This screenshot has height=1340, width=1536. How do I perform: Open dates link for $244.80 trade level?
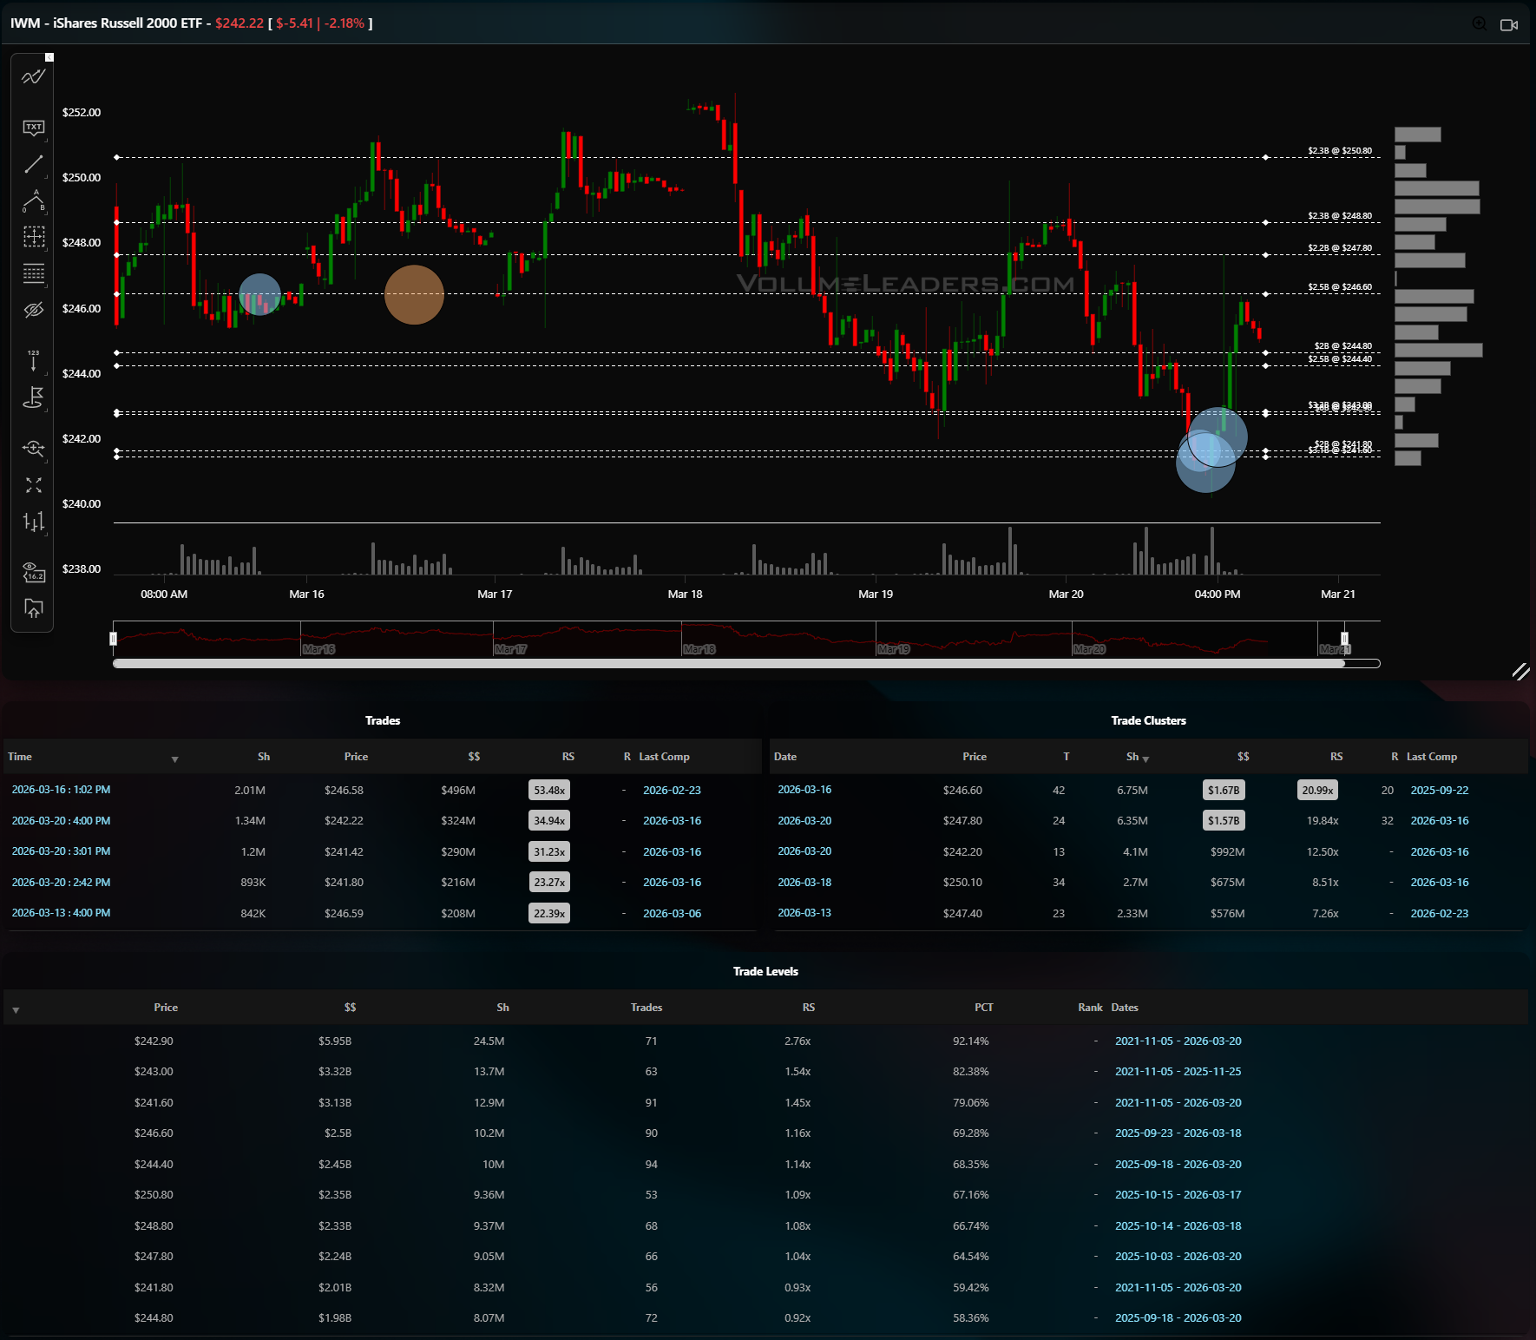coord(1178,1318)
